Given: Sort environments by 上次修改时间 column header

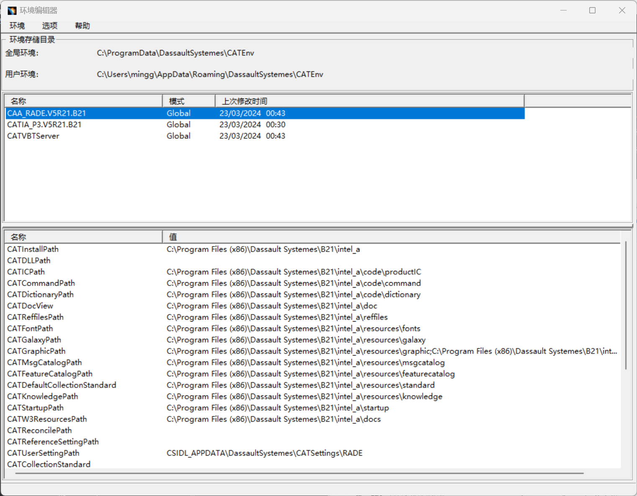Looking at the screenshot, I should tap(370, 101).
